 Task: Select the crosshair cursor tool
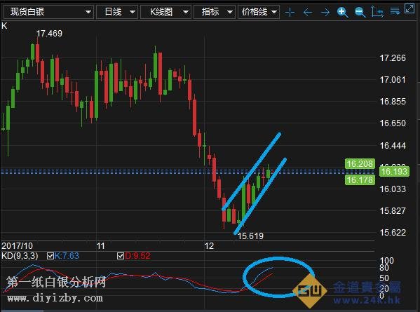point(290,13)
